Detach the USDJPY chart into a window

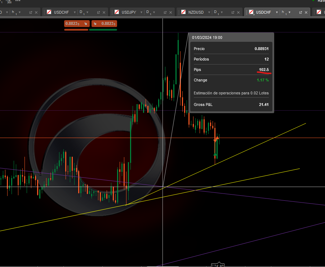[x=165, y=13]
